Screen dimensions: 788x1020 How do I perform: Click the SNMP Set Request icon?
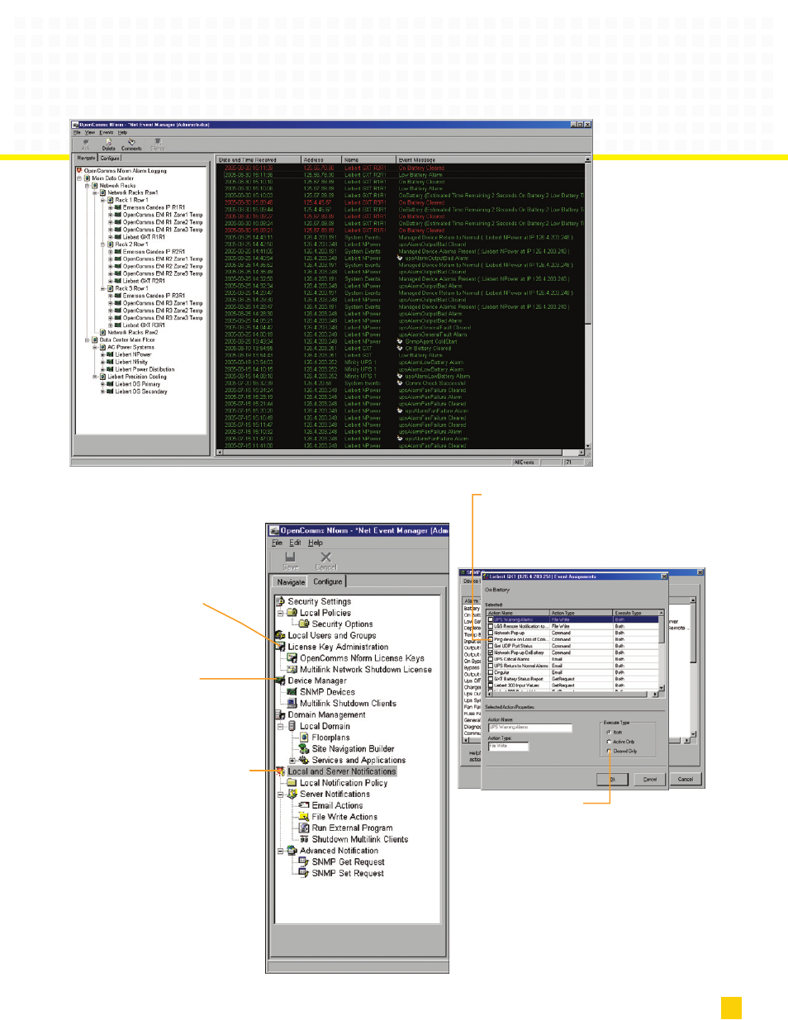pyautogui.click(x=304, y=873)
